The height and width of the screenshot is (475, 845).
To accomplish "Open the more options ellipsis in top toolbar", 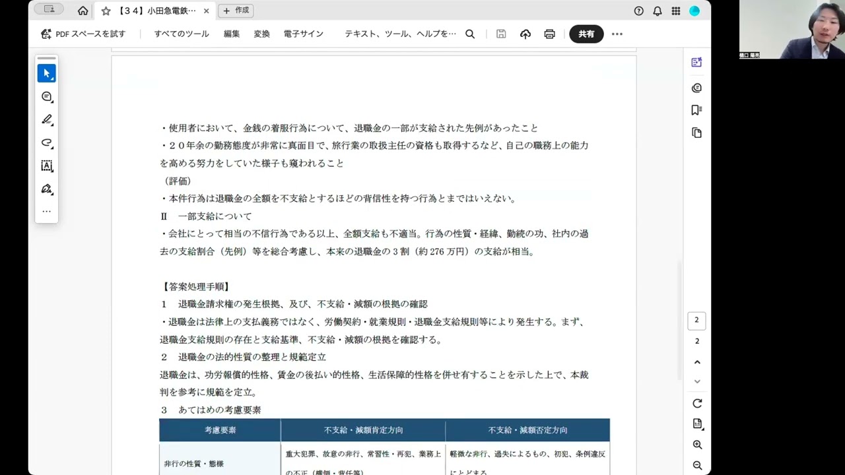I will point(617,34).
